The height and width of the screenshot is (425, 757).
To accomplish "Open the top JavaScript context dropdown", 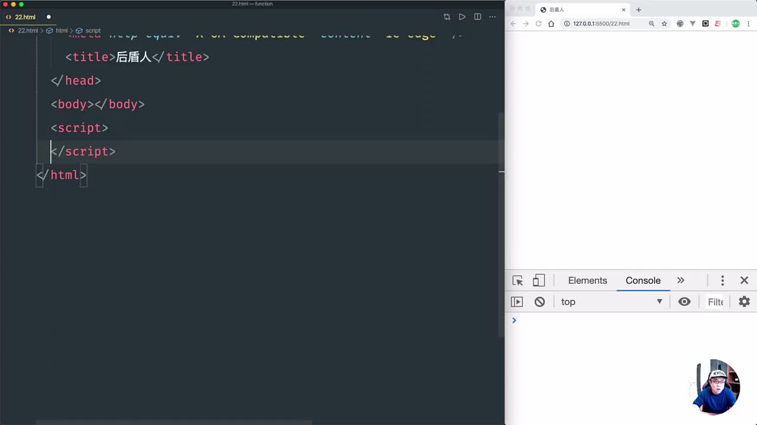I will pos(611,302).
